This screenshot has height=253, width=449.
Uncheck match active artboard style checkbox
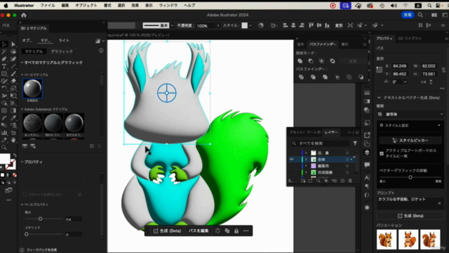click(382, 153)
